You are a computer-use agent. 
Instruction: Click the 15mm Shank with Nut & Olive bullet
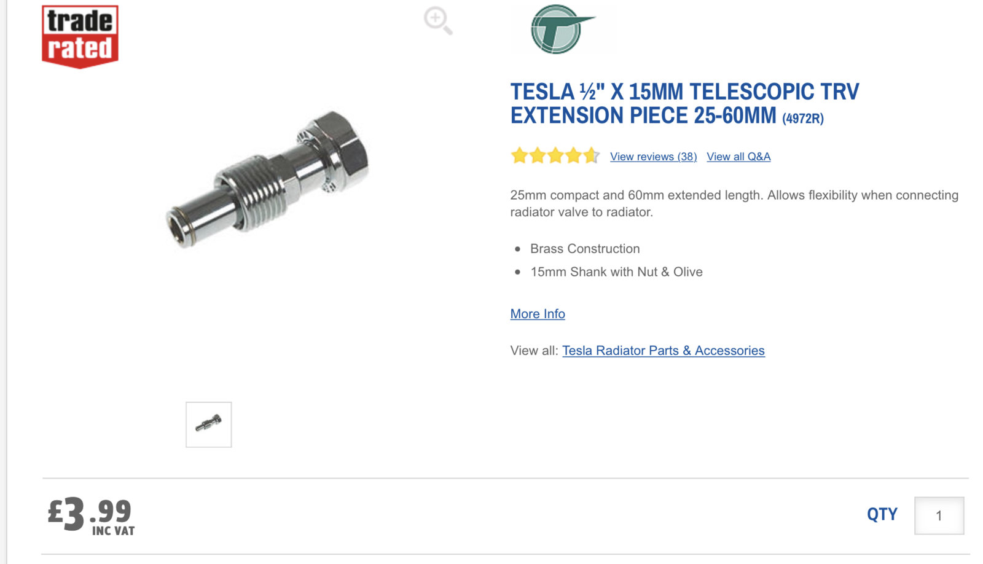pyautogui.click(x=616, y=272)
